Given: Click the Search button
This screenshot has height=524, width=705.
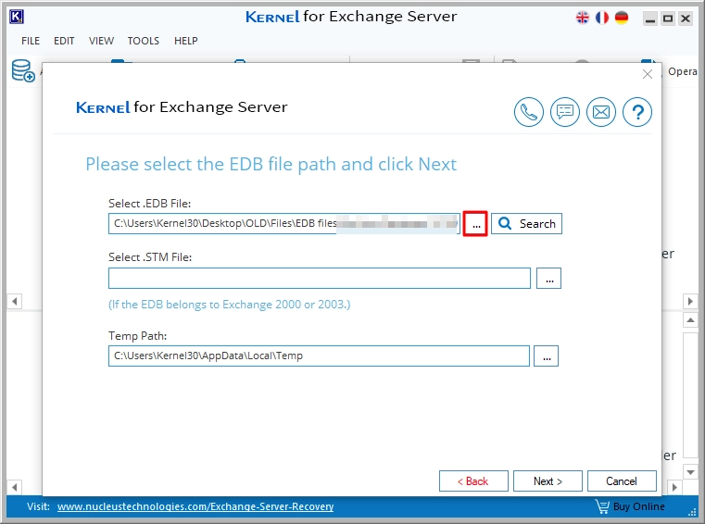Looking at the screenshot, I should pyautogui.click(x=526, y=224).
